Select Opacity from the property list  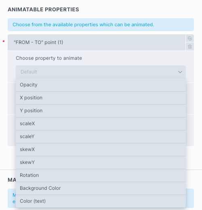[101, 85]
